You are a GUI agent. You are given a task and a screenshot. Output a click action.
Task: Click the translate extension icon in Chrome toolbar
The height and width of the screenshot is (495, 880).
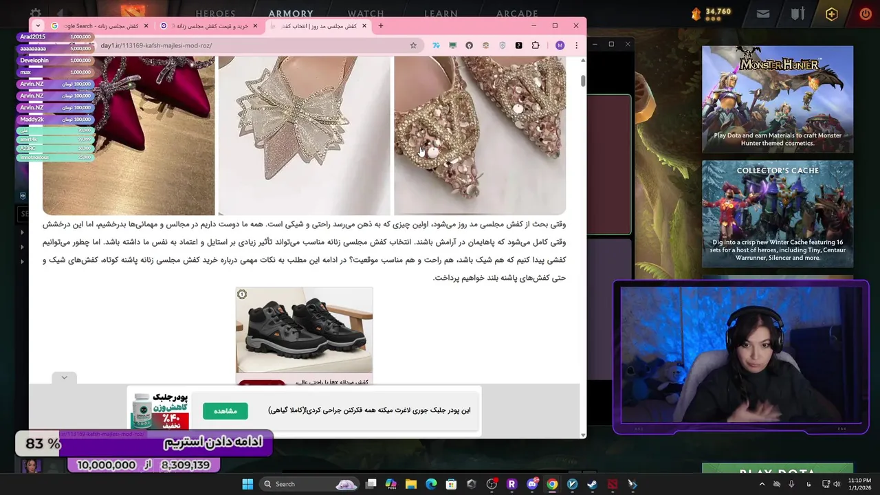436,45
